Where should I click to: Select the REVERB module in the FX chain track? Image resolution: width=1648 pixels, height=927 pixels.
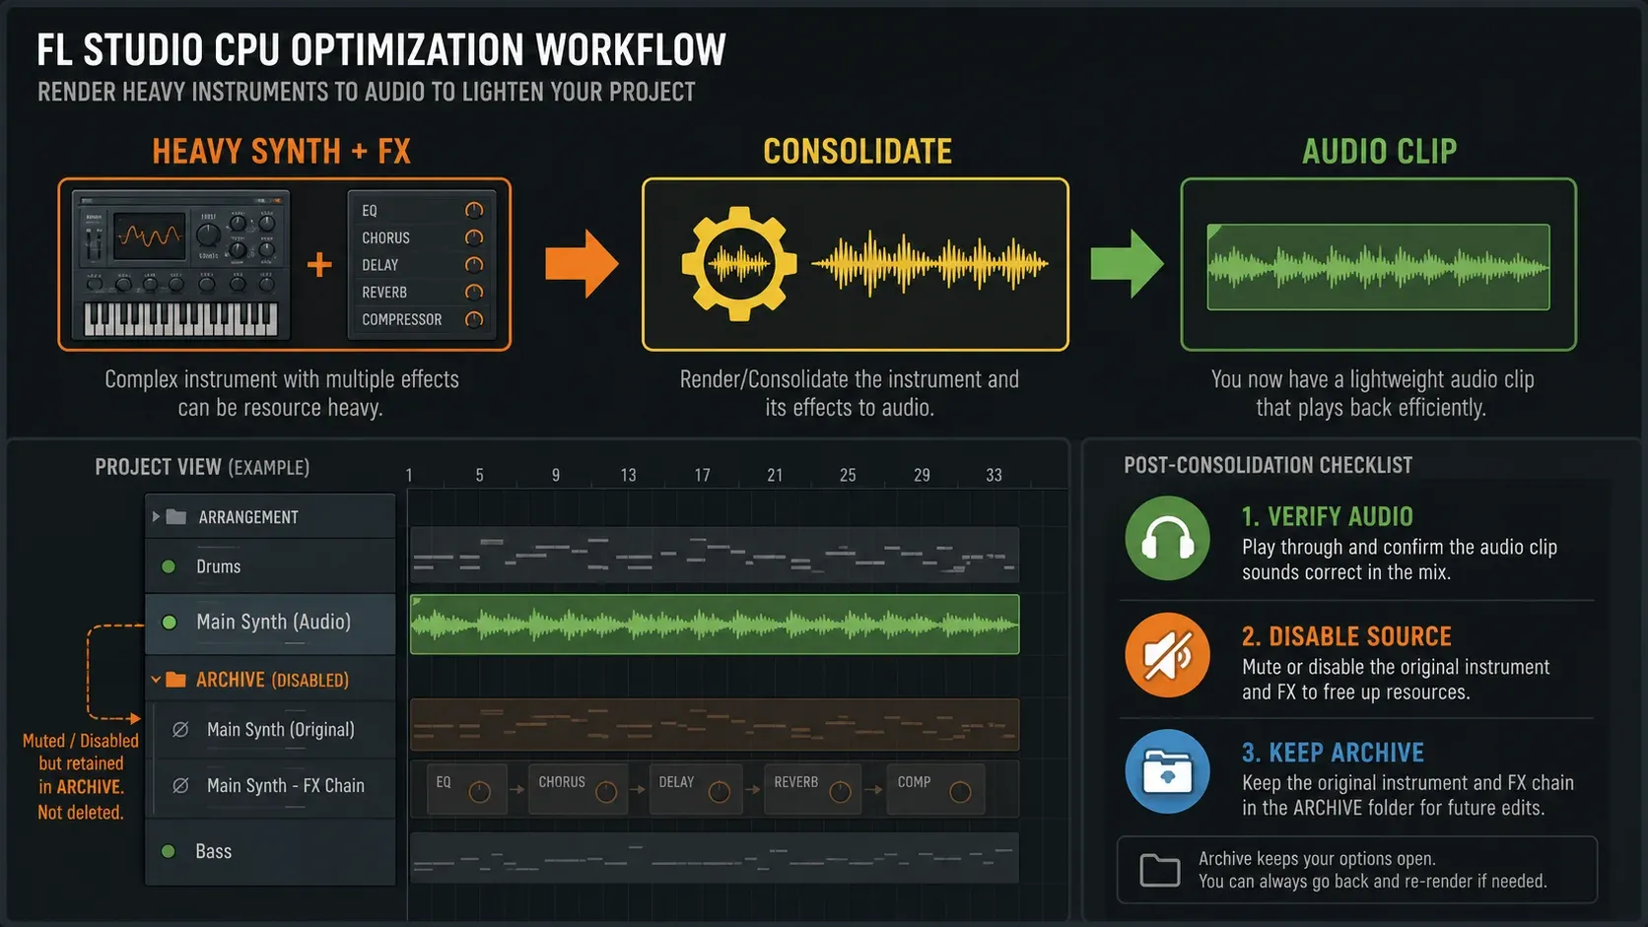pyautogui.click(x=812, y=788)
